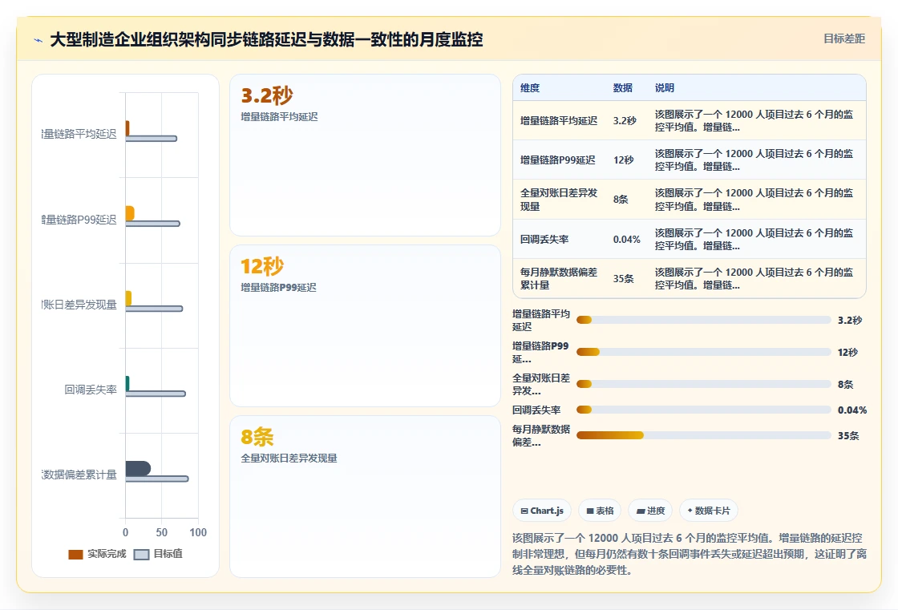Click the 8条 value in the table
Image resolution: width=898 pixels, height=610 pixels.
pos(621,200)
